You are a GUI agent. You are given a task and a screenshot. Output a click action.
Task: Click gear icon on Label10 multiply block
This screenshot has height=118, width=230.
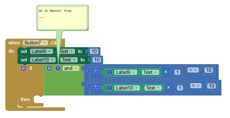coord(95,86)
